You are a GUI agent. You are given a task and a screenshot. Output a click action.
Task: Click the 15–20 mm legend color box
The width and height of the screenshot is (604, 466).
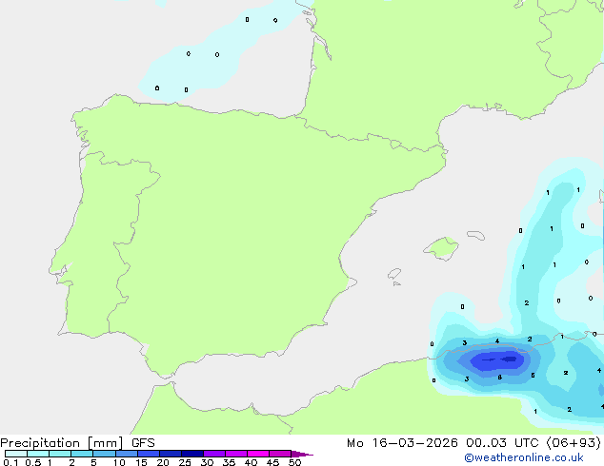pyautogui.click(x=149, y=454)
